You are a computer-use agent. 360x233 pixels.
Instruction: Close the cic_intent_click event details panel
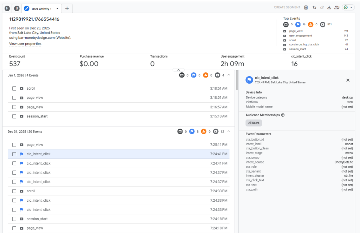pos(348,80)
